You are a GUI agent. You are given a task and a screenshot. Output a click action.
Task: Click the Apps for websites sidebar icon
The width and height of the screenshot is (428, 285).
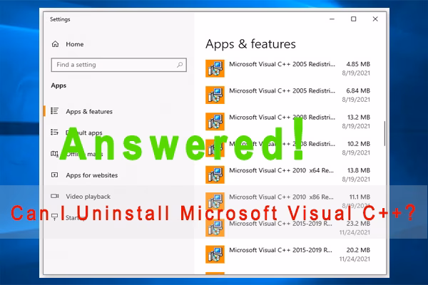coord(55,175)
